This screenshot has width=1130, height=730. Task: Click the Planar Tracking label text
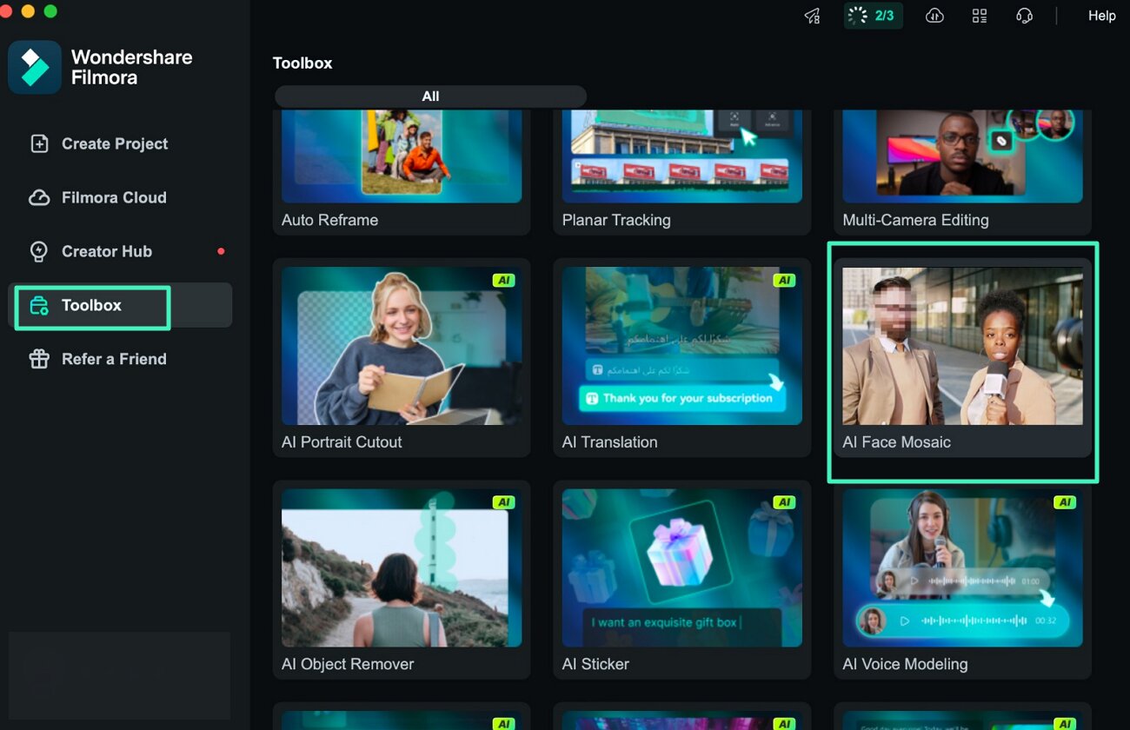[616, 221]
